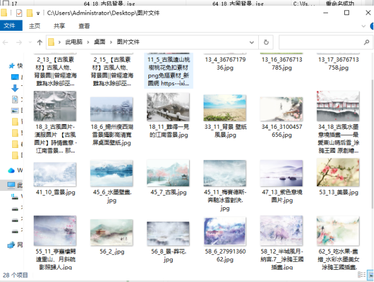This screenshot has height=282, width=374.
Task: Maximize the 图片文件 Explorer window
Action: [347, 13]
